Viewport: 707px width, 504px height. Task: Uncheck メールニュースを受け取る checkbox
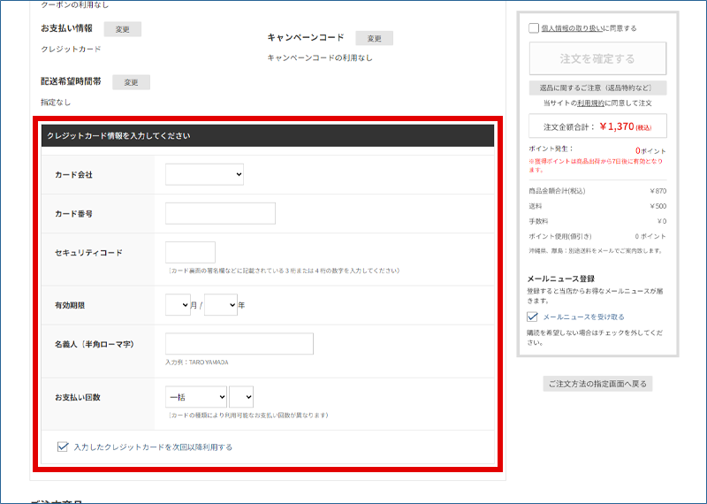tap(532, 317)
